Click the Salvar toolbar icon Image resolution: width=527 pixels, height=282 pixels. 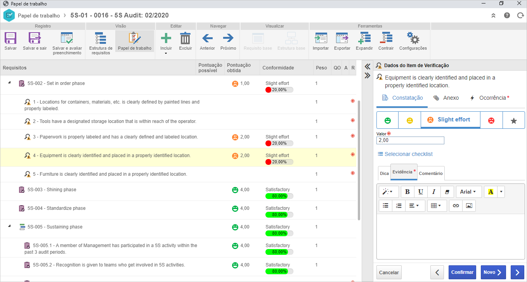coord(10,38)
